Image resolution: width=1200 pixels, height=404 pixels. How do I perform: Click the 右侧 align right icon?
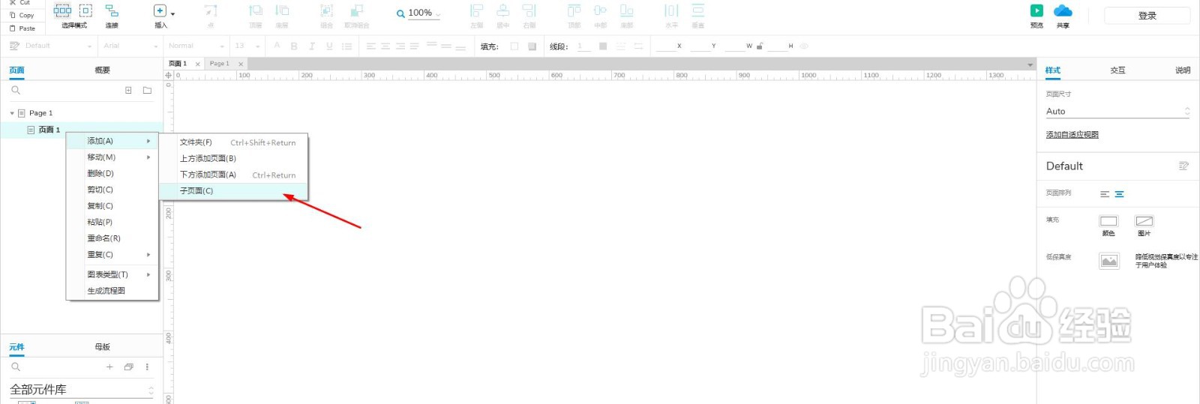click(529, 10)
